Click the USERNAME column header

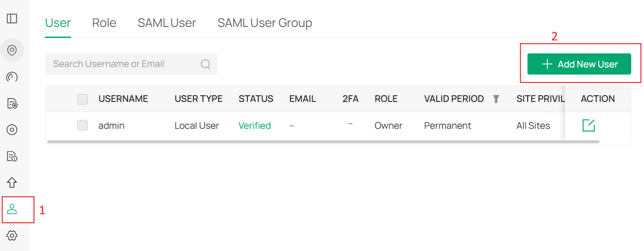[x=123, y=99]
